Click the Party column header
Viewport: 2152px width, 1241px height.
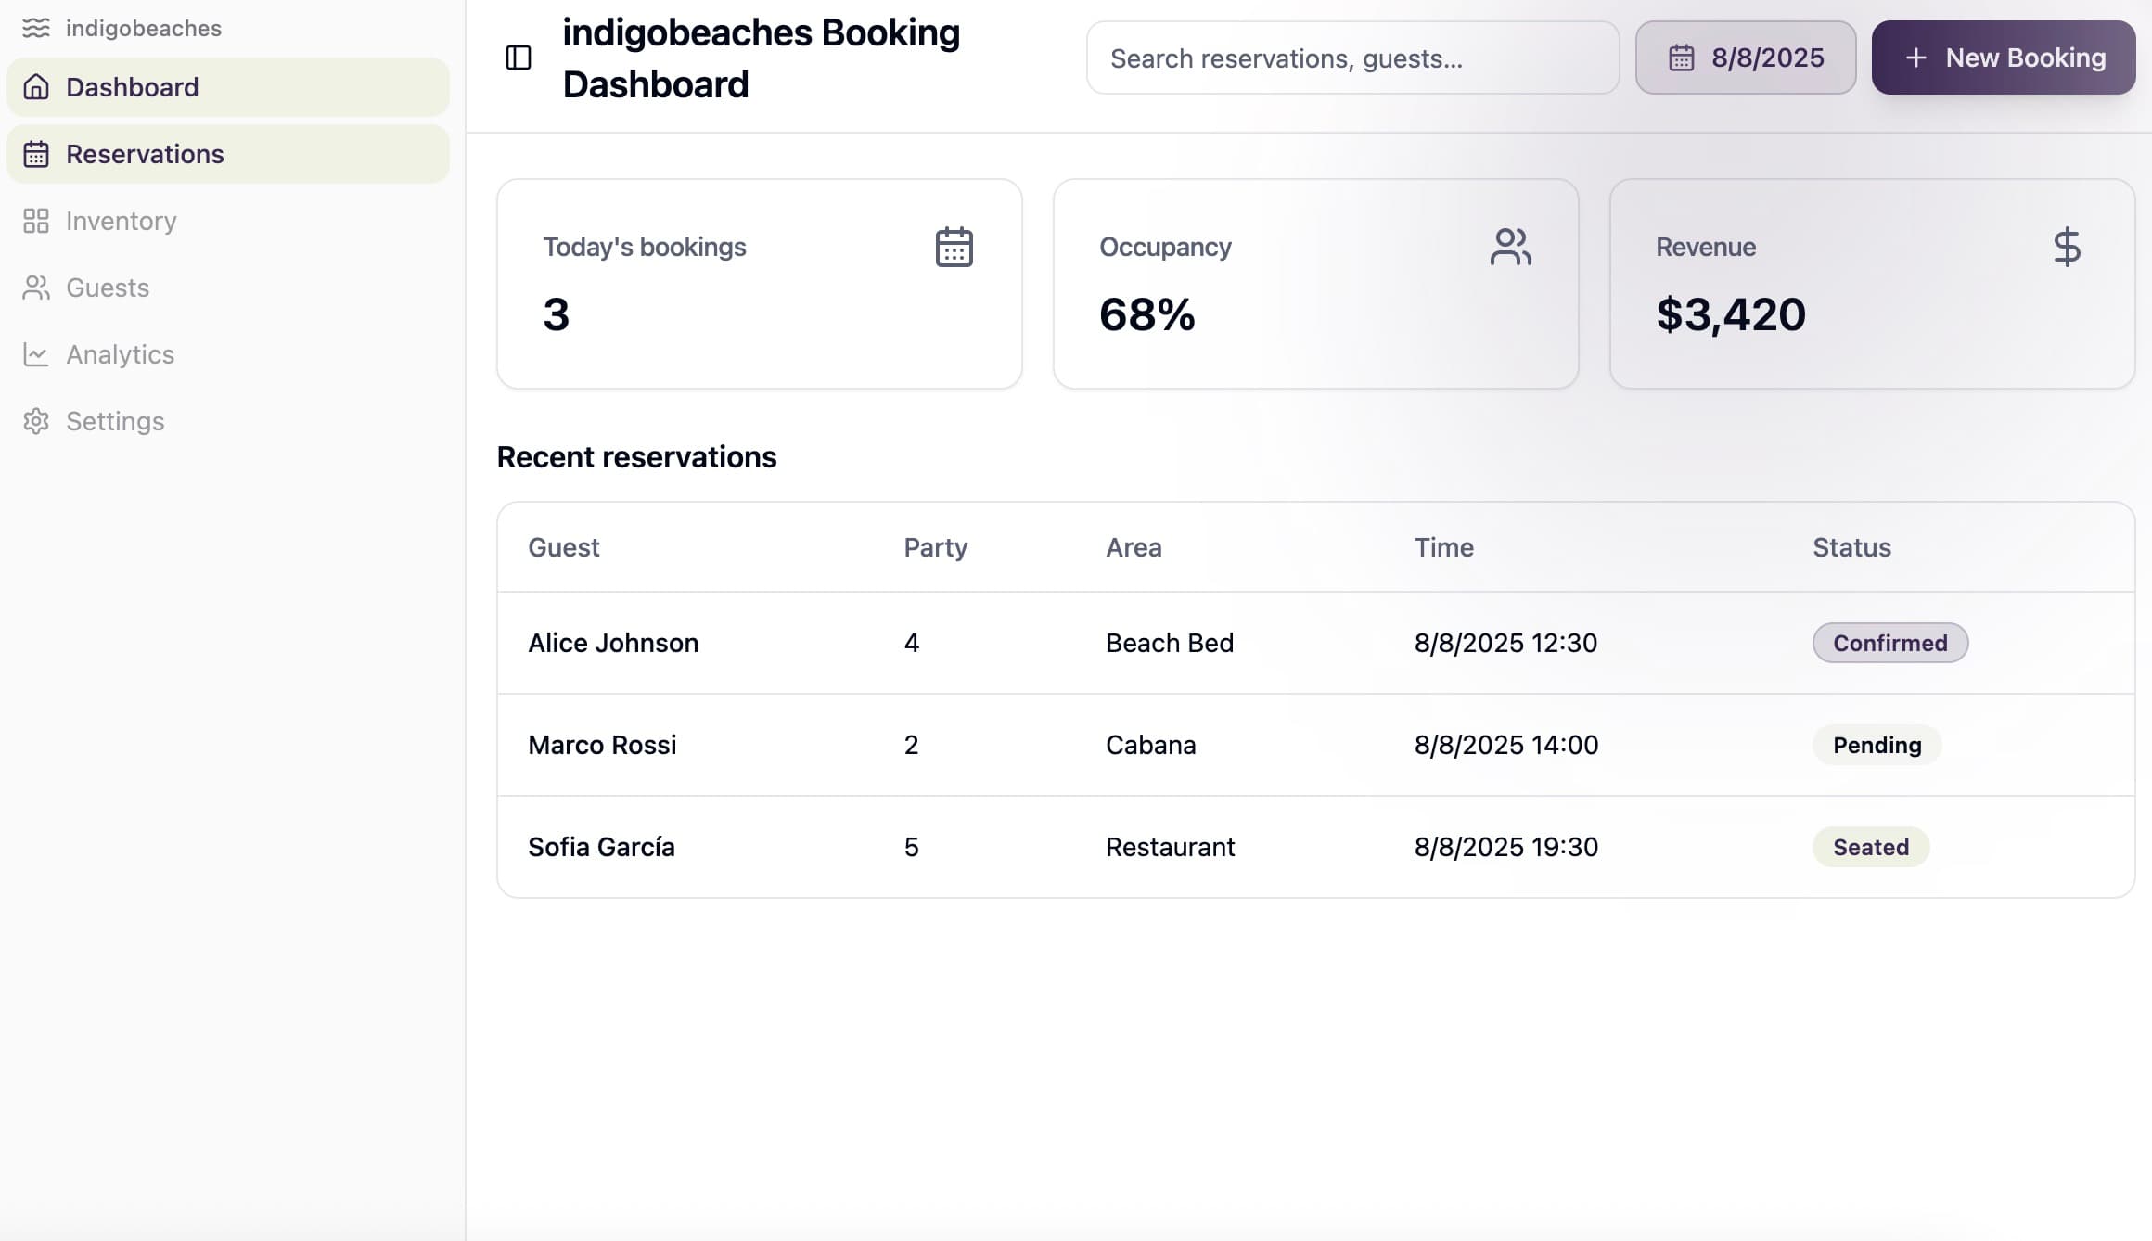point(936,547)
